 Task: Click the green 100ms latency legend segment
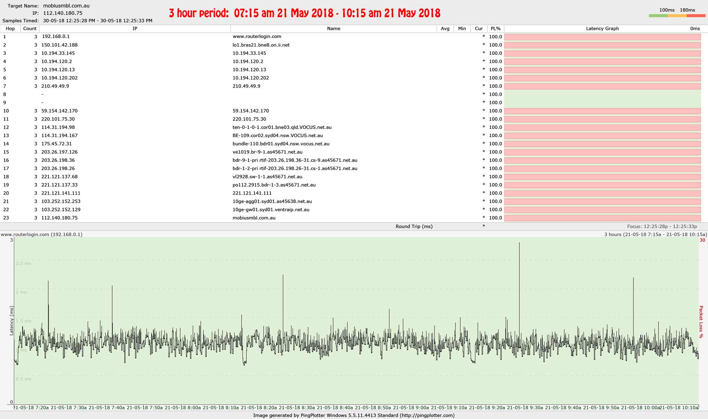[x=658, y=16]
